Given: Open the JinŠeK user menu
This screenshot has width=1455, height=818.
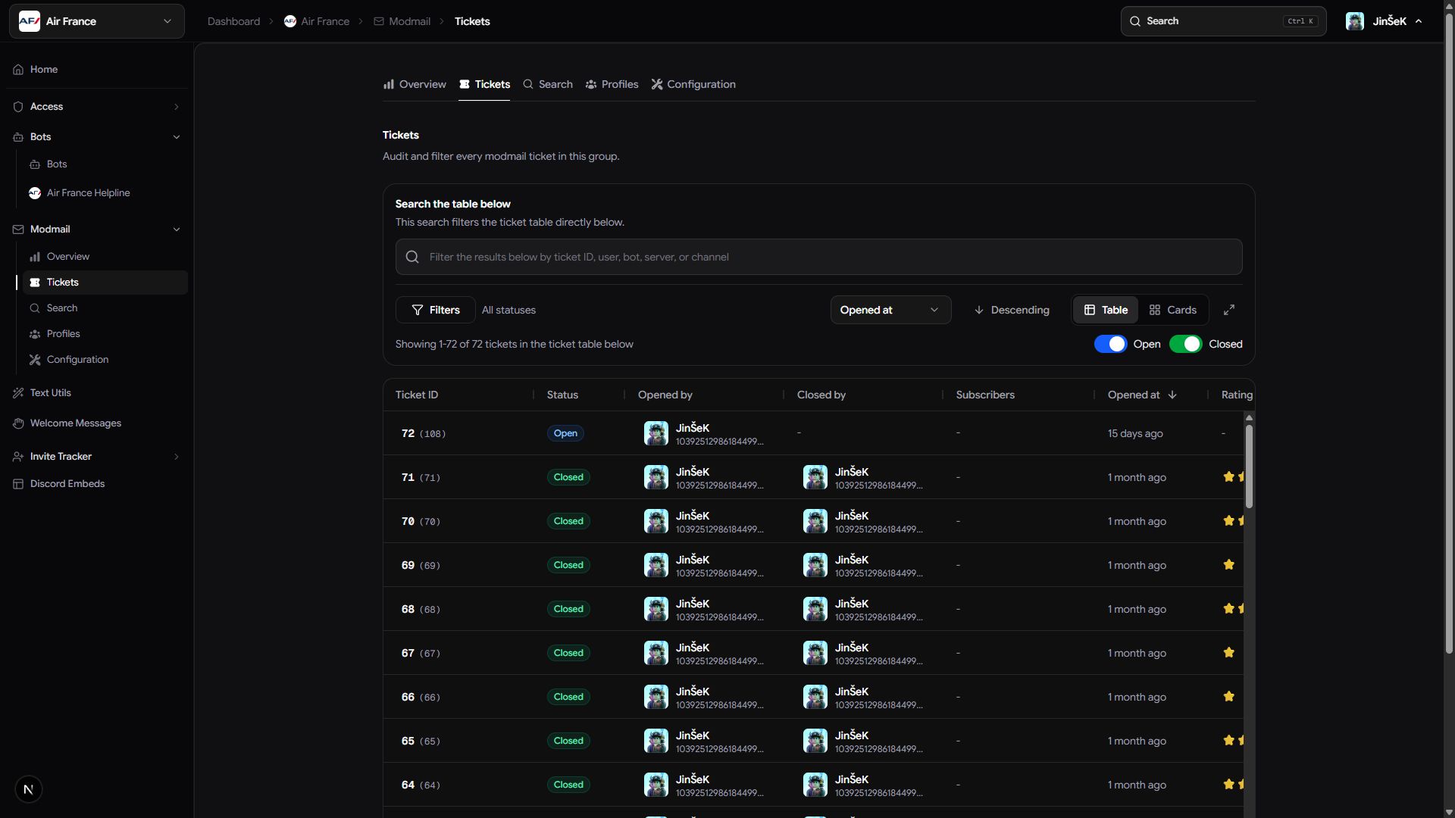Looking at the screenshot, I should coord(1385,21).
